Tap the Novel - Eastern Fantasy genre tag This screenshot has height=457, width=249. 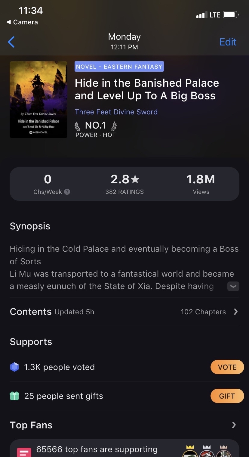coord(119,67)
